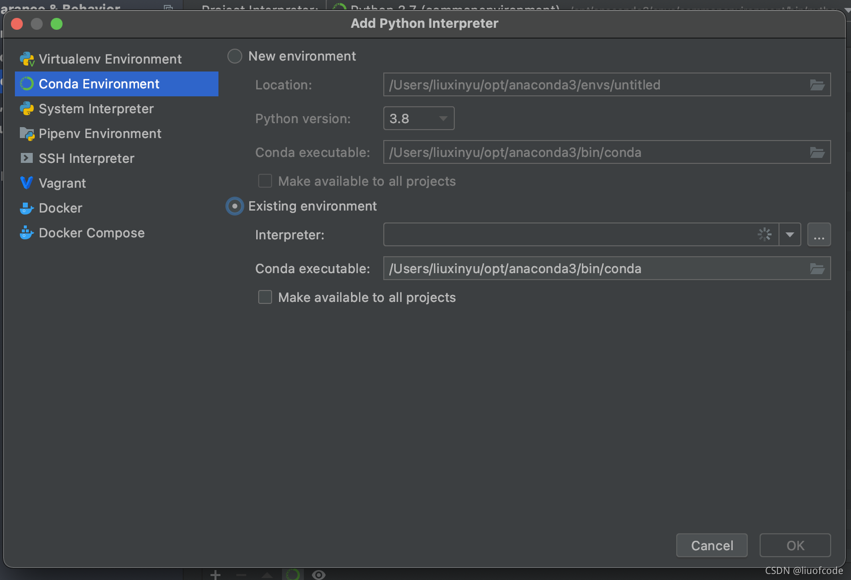Image resolution: width=851 pixels, height=580 pixels.
Task: Click the Virtualenv Python icon
Action: tap(27, 59)
